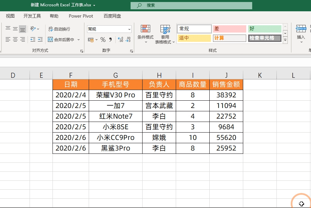Expand the cell styles gallery
The height and width of the screenshot is (208, 311).
tap(285, 40)
